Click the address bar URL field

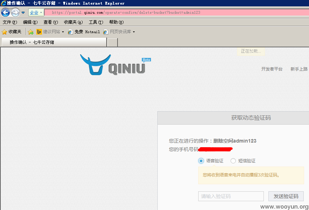[177, 12]
